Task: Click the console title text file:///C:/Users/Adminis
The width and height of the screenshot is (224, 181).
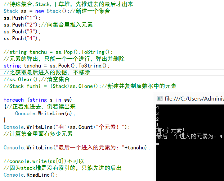Action: point(194,98)
